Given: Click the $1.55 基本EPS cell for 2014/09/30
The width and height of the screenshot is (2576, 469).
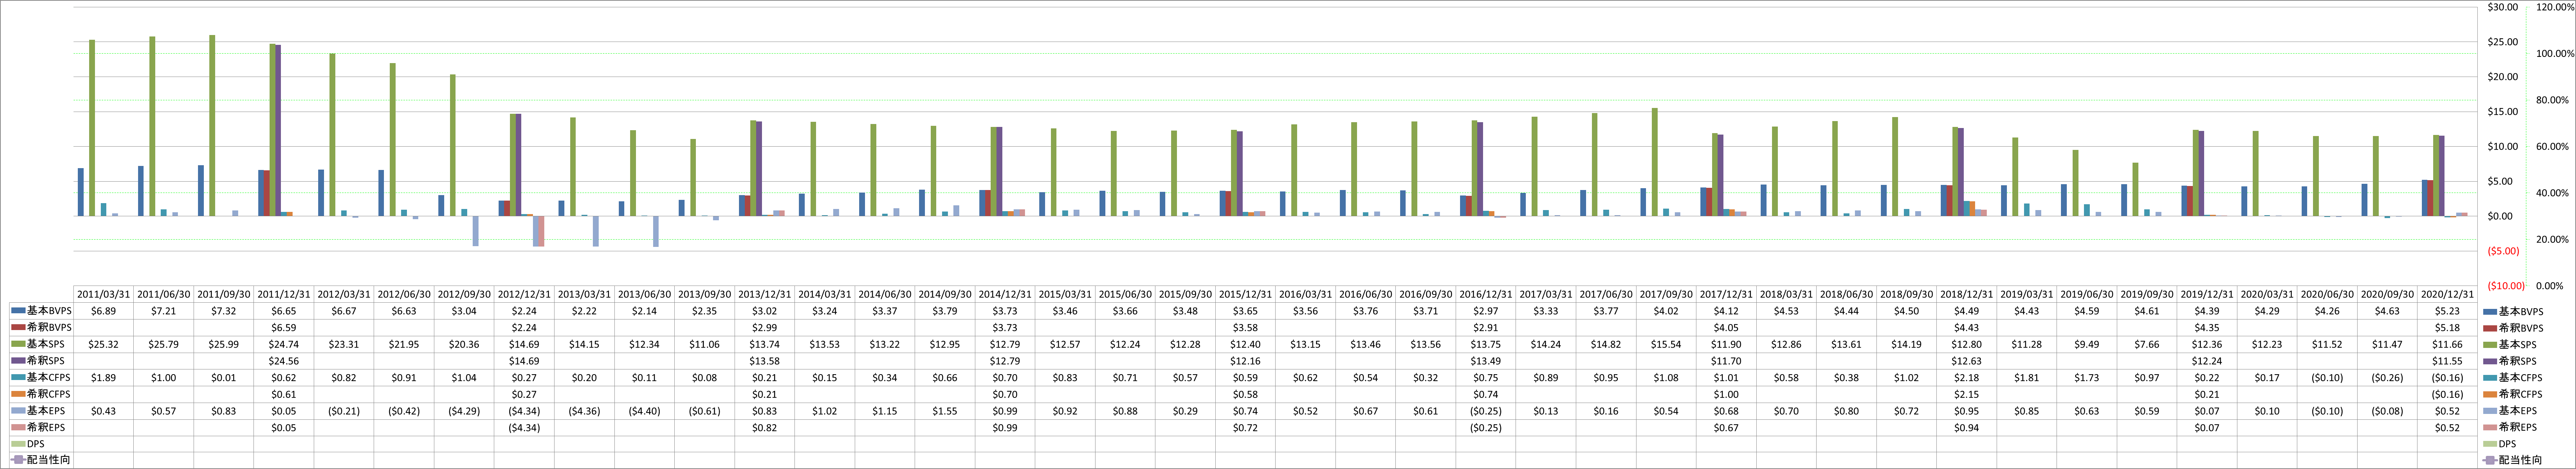Looking at the screenshot, I should point(945,410).
